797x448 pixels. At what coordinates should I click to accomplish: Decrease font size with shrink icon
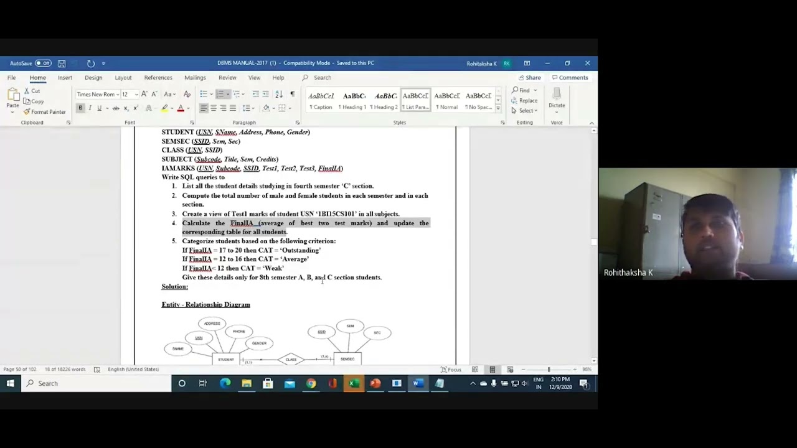point(153,94)
